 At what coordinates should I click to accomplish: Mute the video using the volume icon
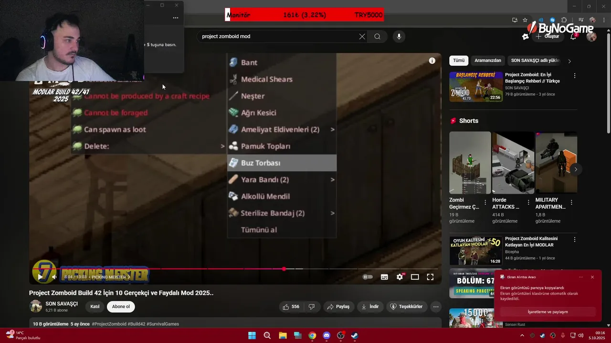point(54,277)
